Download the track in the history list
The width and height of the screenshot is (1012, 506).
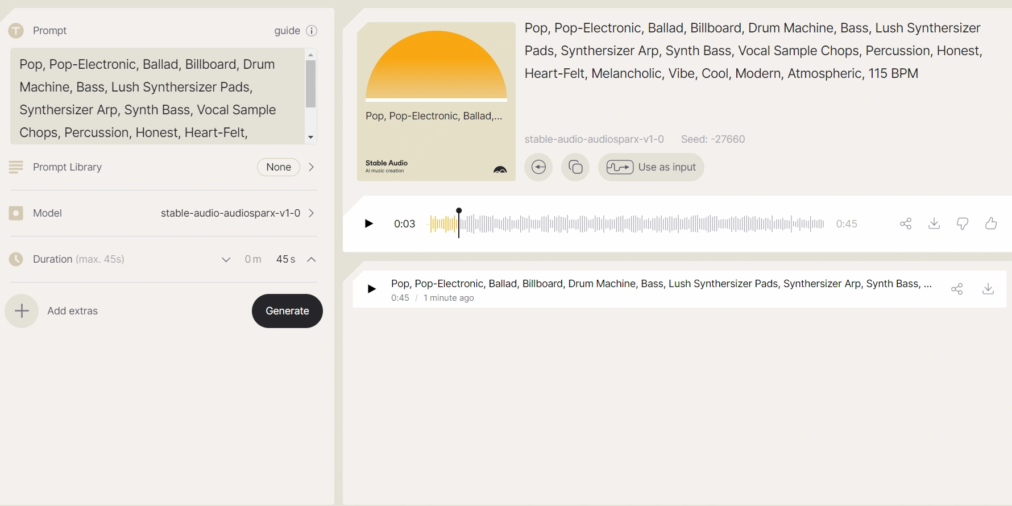point(988,289)
